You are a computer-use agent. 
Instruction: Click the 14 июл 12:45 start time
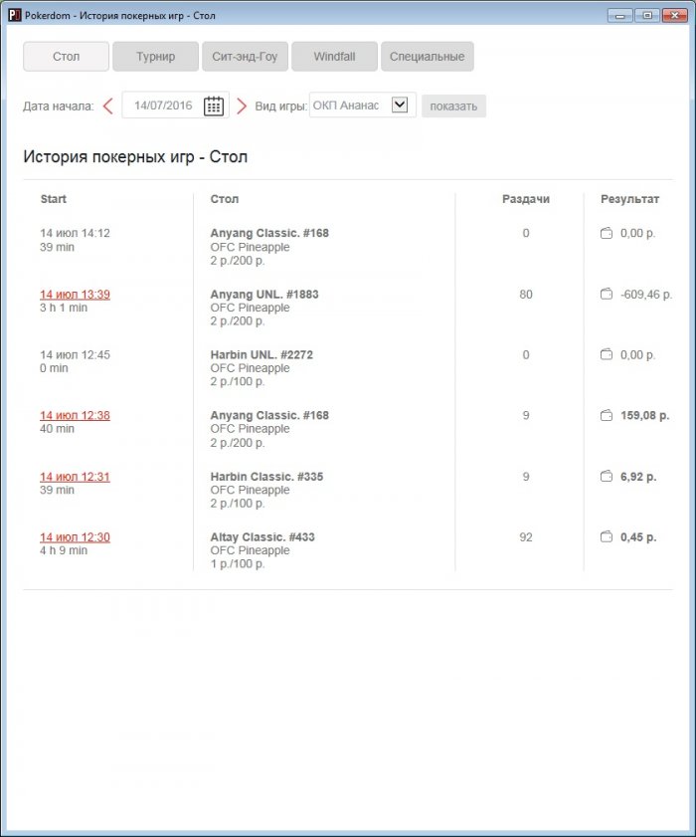pos(76,354)
